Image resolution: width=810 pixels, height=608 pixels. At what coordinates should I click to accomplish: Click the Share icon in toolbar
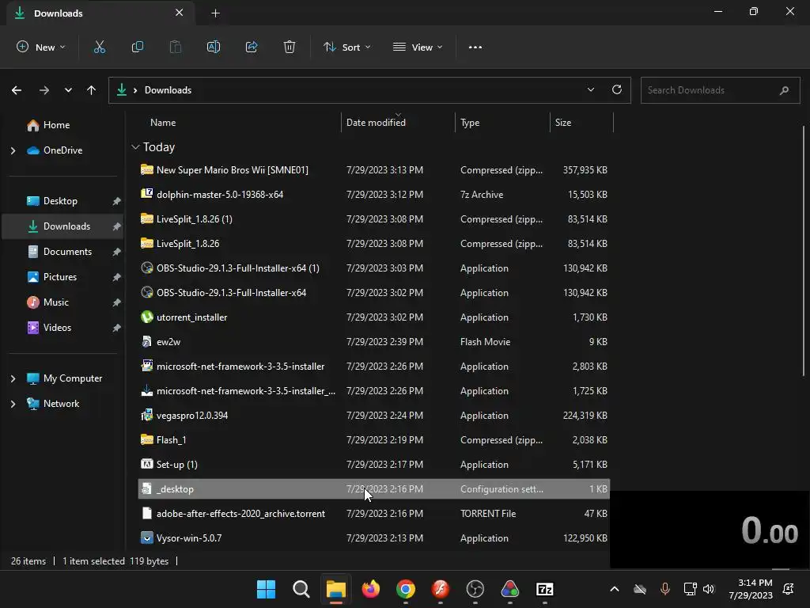coord(252,47)
